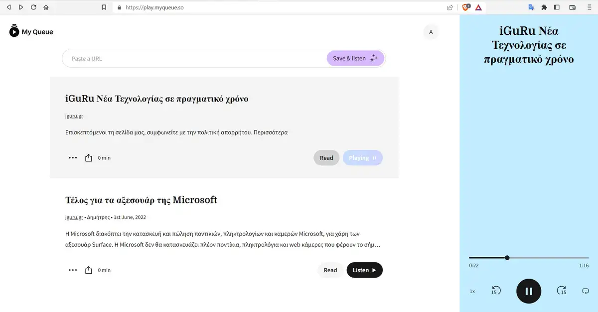Toggle the browser sidebar panel
The image size is (598, 312).
coord(557,7)
